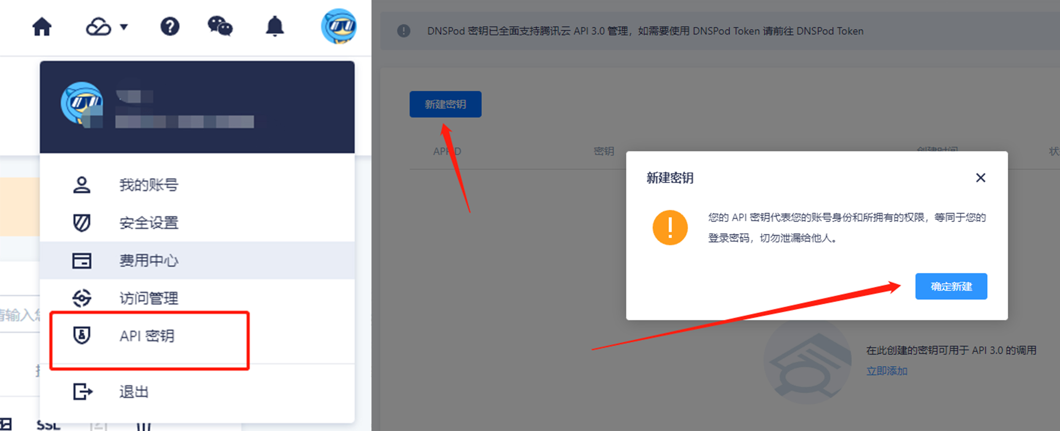Click the API 密钥 key icon
The width and height of the screenshot is (1060, 431).
(x=82, y=336)
